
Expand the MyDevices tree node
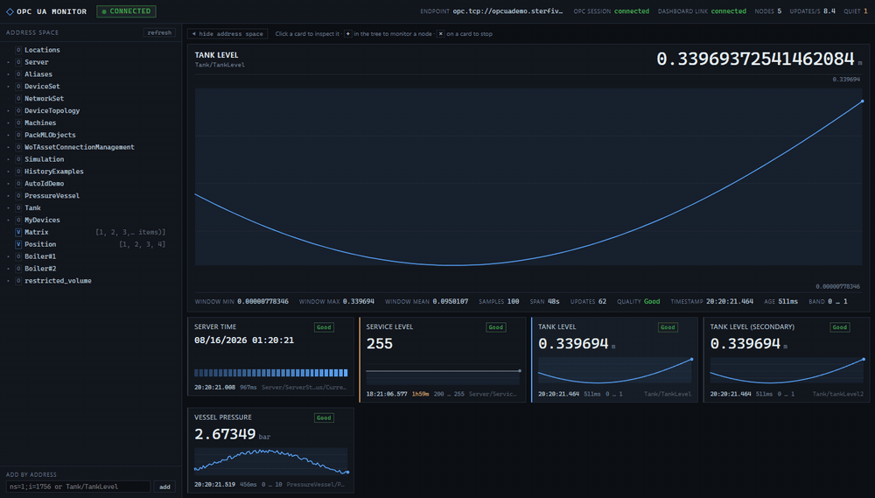[x=9, y=220]
